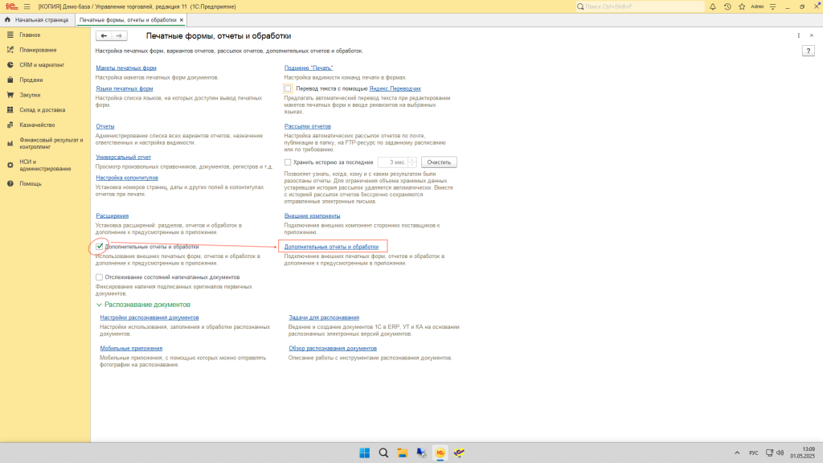The image size is (823, 463).
Task: Open File Explorer from taskbar
Action: (x=403, y=453)
